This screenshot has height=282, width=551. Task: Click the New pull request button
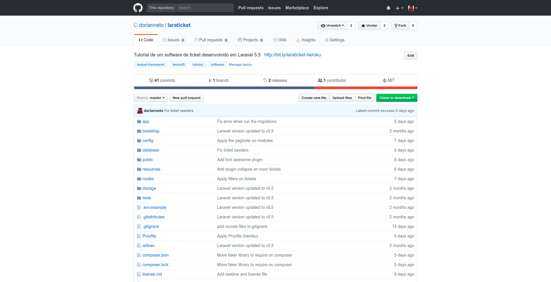coord(187,98)
